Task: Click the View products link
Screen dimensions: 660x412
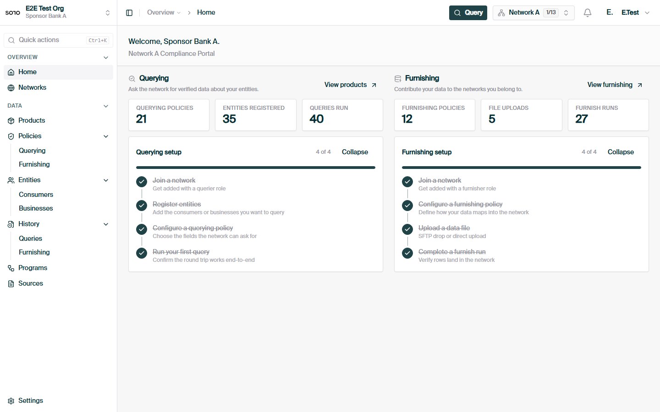Action: coord(351,85)
